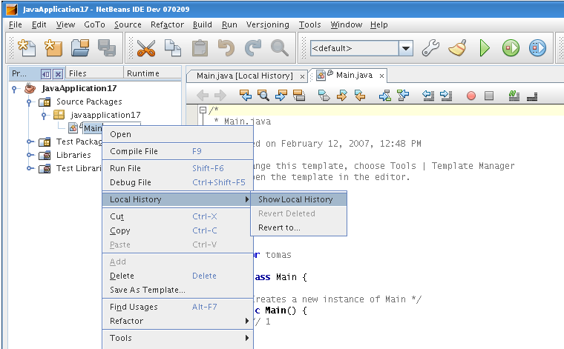Click Shift Line Left editor icon
This screenshot has height=349, width=564.
tap(428, 96)
